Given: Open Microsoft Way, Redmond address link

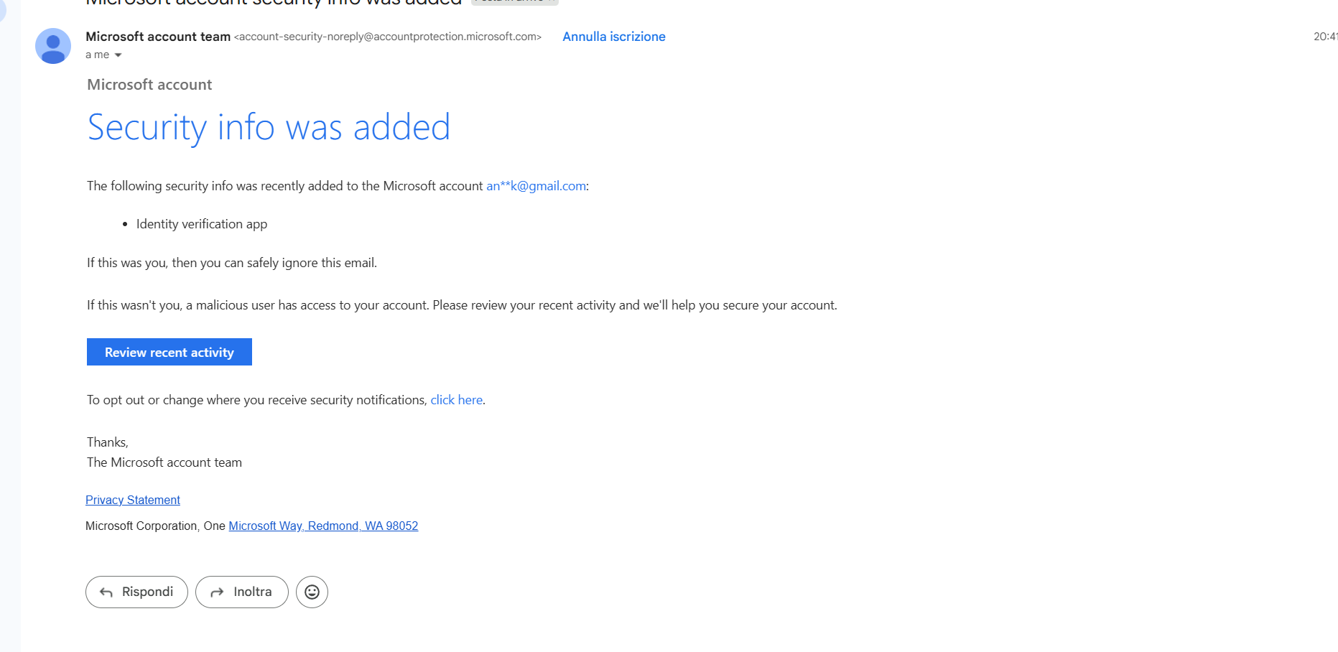Looking at the screenshot, I should pyautogui.click(x=323, y=526).
